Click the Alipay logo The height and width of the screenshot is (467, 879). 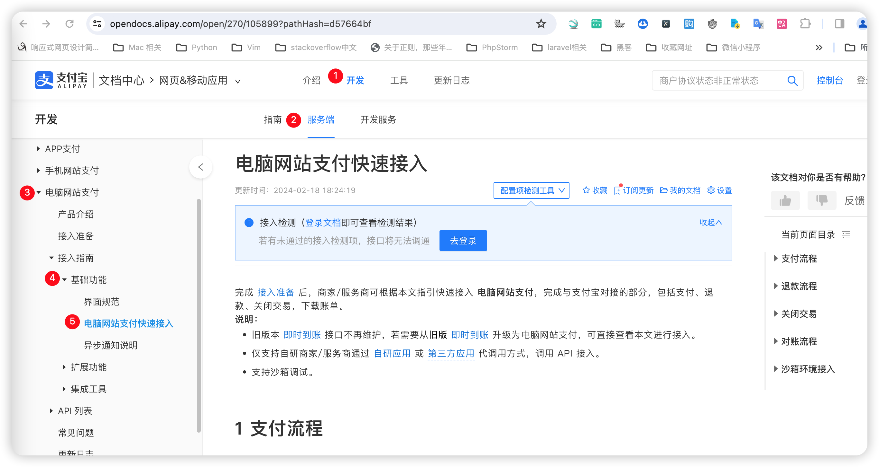tap(61, 80)
